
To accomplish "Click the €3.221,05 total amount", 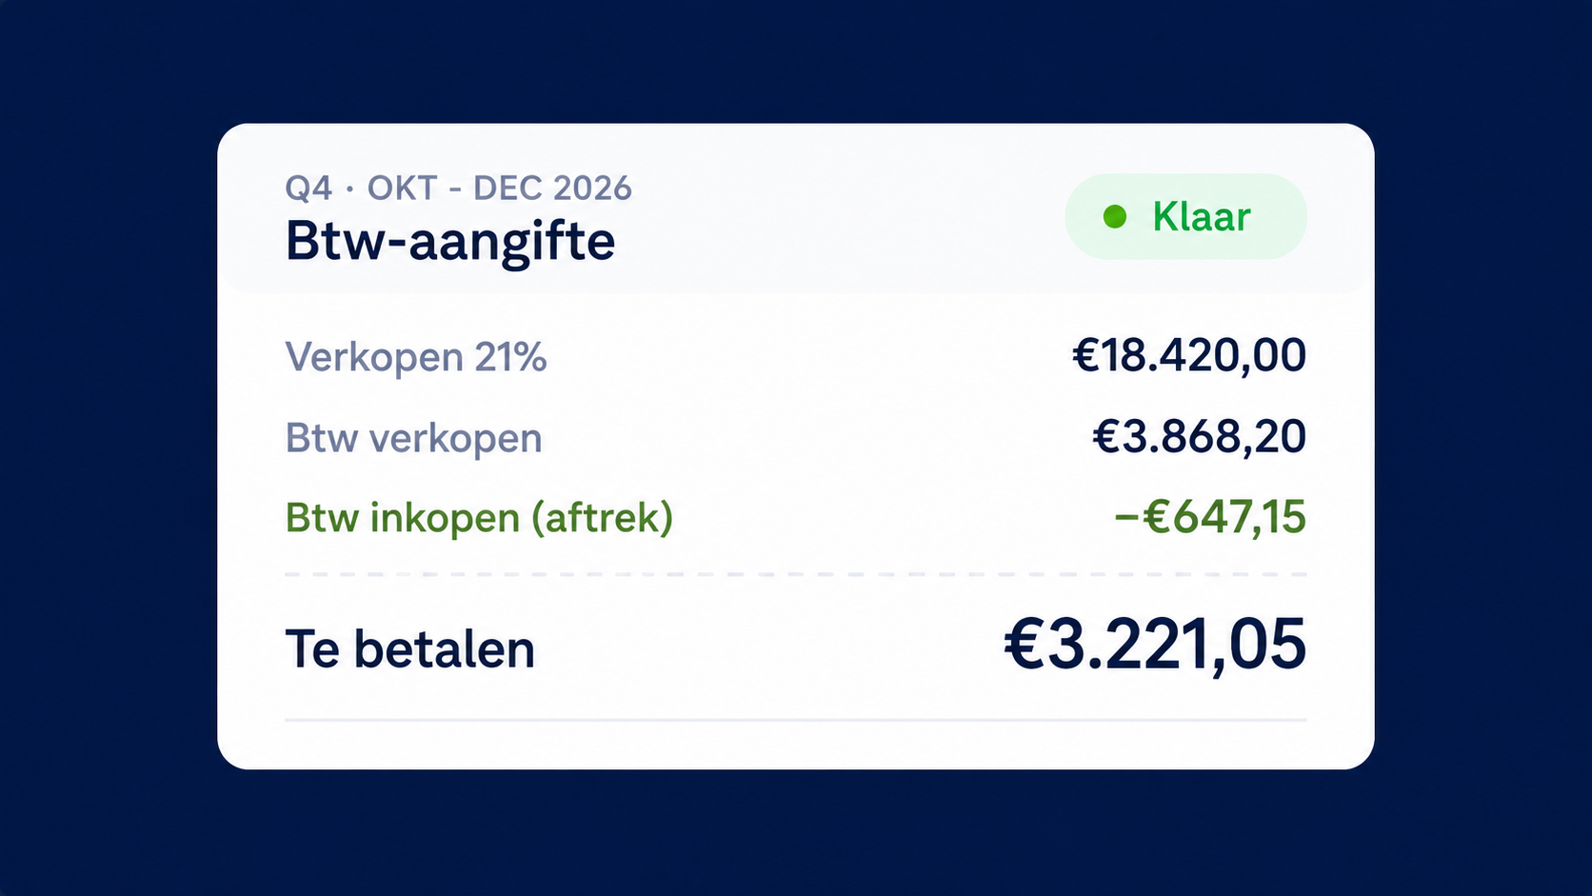I will 1155,645.
